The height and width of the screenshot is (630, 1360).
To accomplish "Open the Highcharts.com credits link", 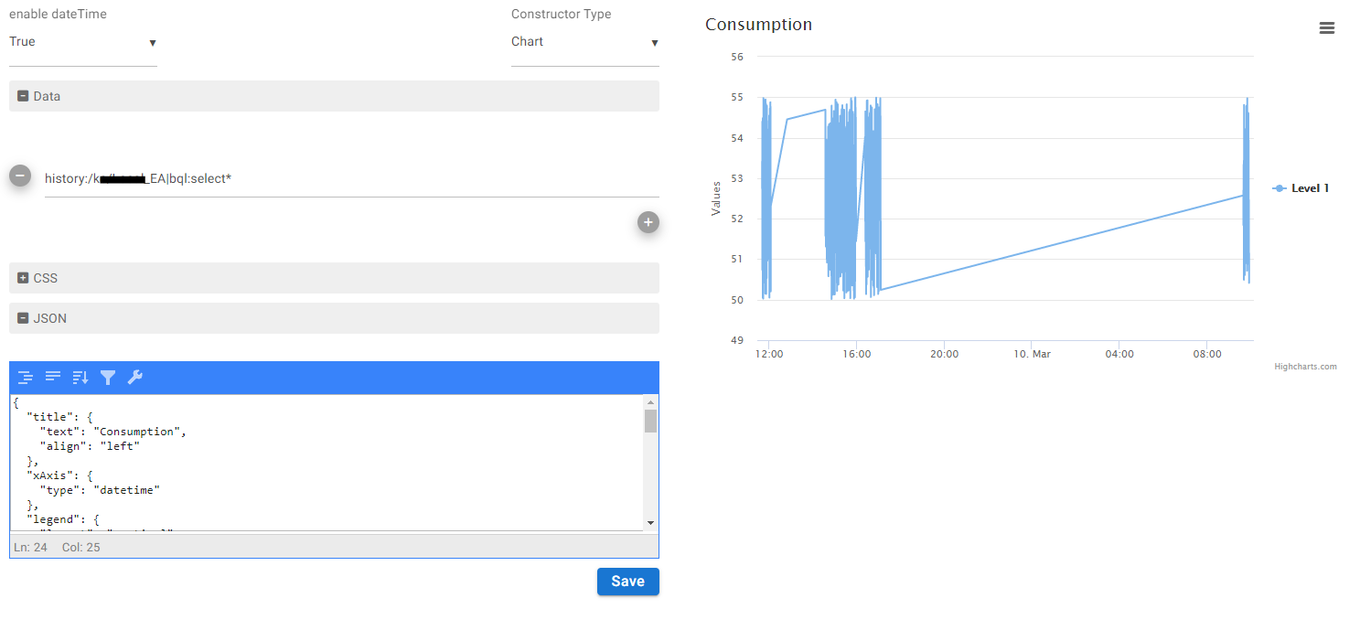I will coord(1305,367).
